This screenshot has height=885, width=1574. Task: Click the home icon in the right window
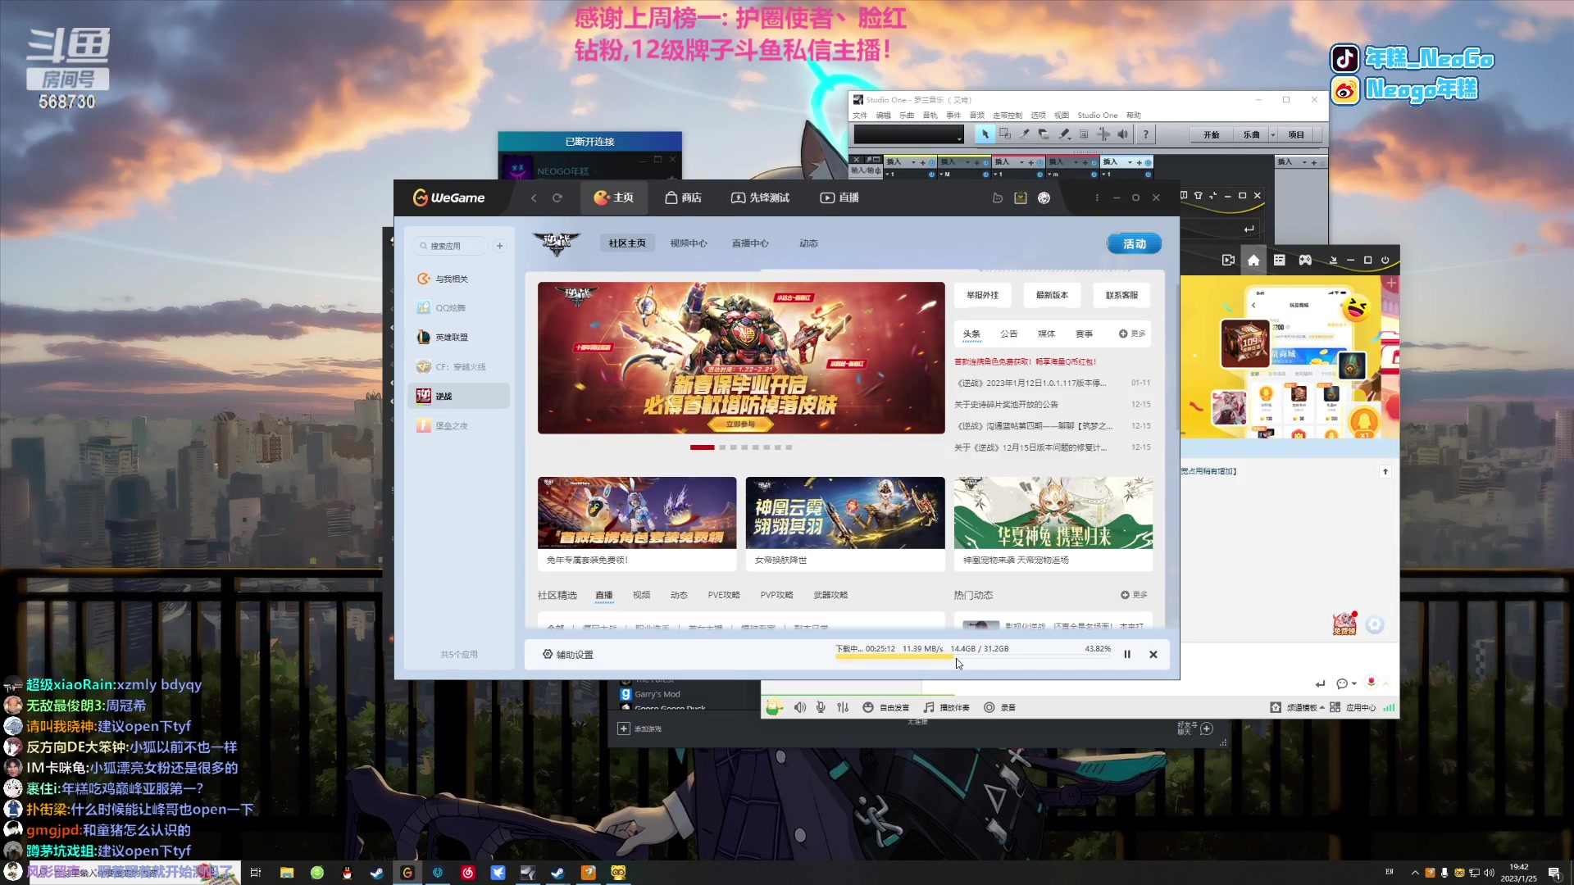click(1253, 260)
